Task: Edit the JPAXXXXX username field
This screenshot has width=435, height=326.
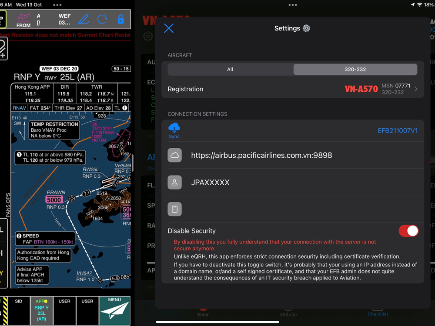Action: click(210, 183)
